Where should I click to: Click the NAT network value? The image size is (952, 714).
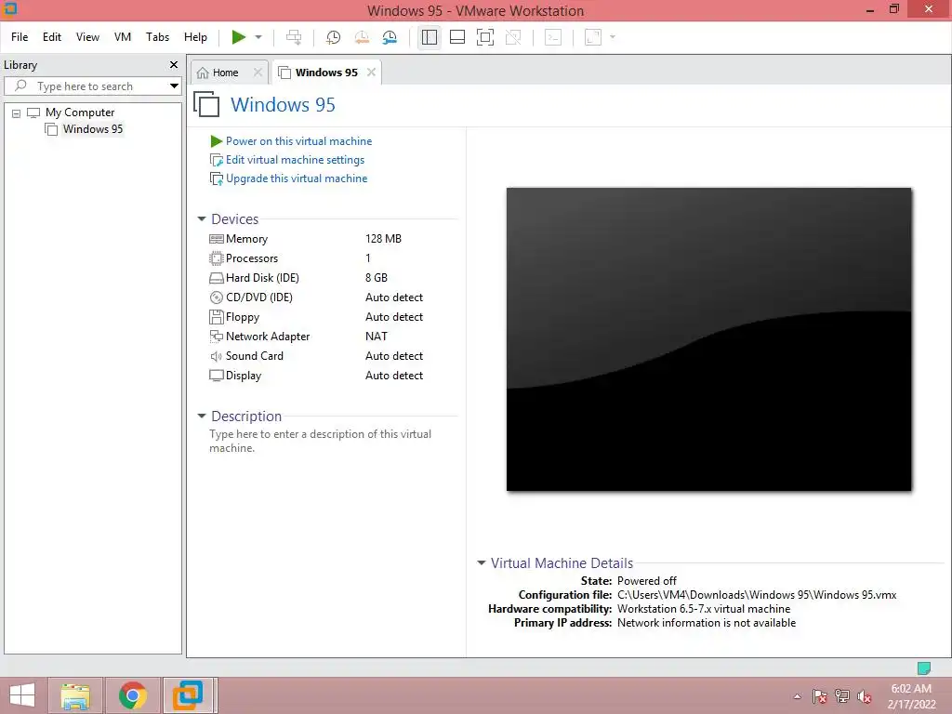pyautogui.click(x=376, y=337)
